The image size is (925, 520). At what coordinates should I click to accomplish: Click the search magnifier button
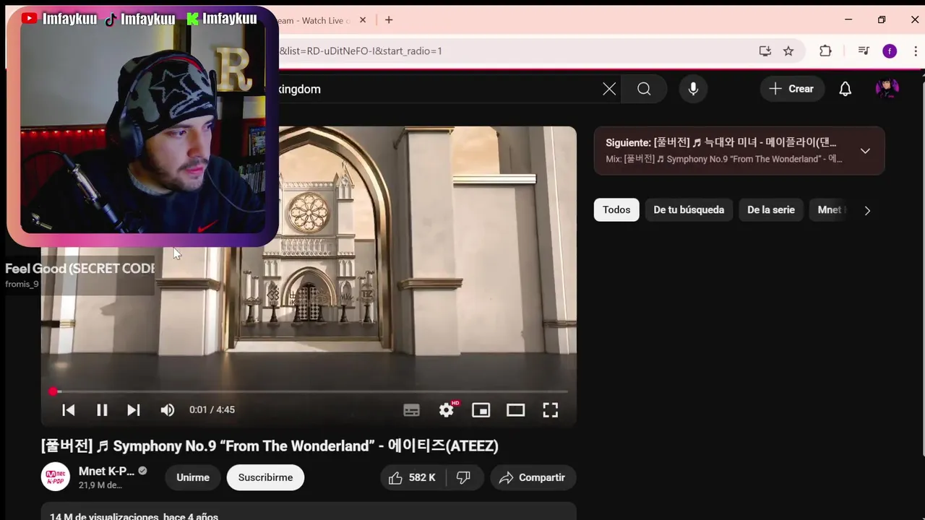(x=644, y=89)
